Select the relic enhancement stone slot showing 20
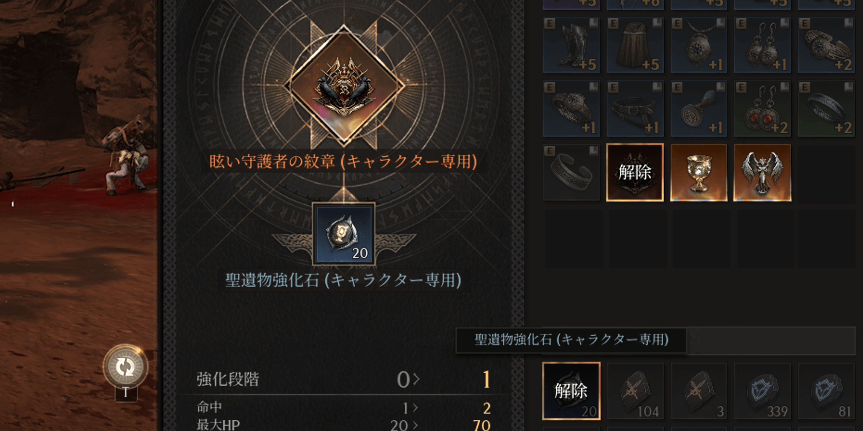 [343, 234]
